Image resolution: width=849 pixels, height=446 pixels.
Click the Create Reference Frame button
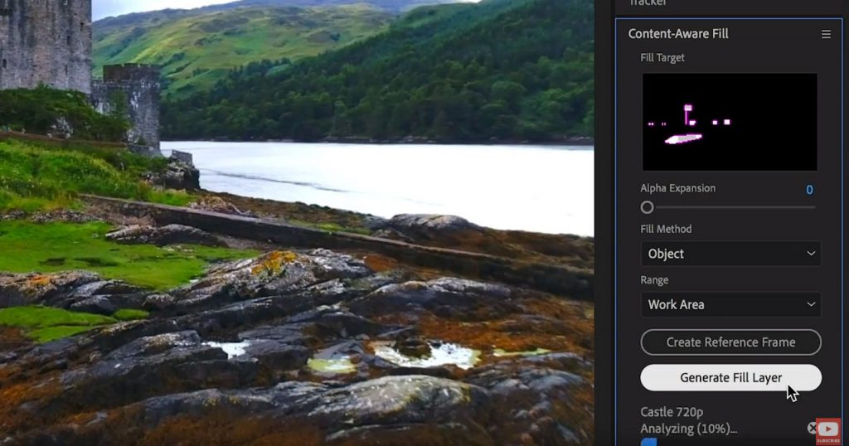coord(730,342)
